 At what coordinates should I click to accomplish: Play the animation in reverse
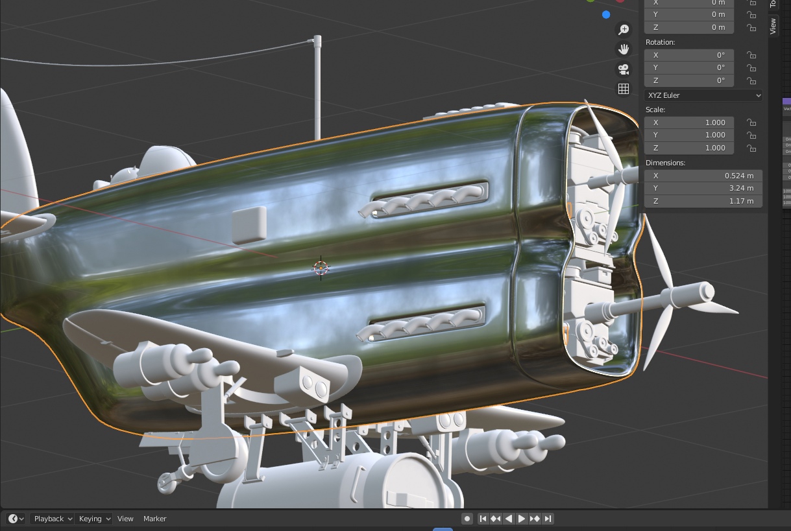click(x=509, y=519)
